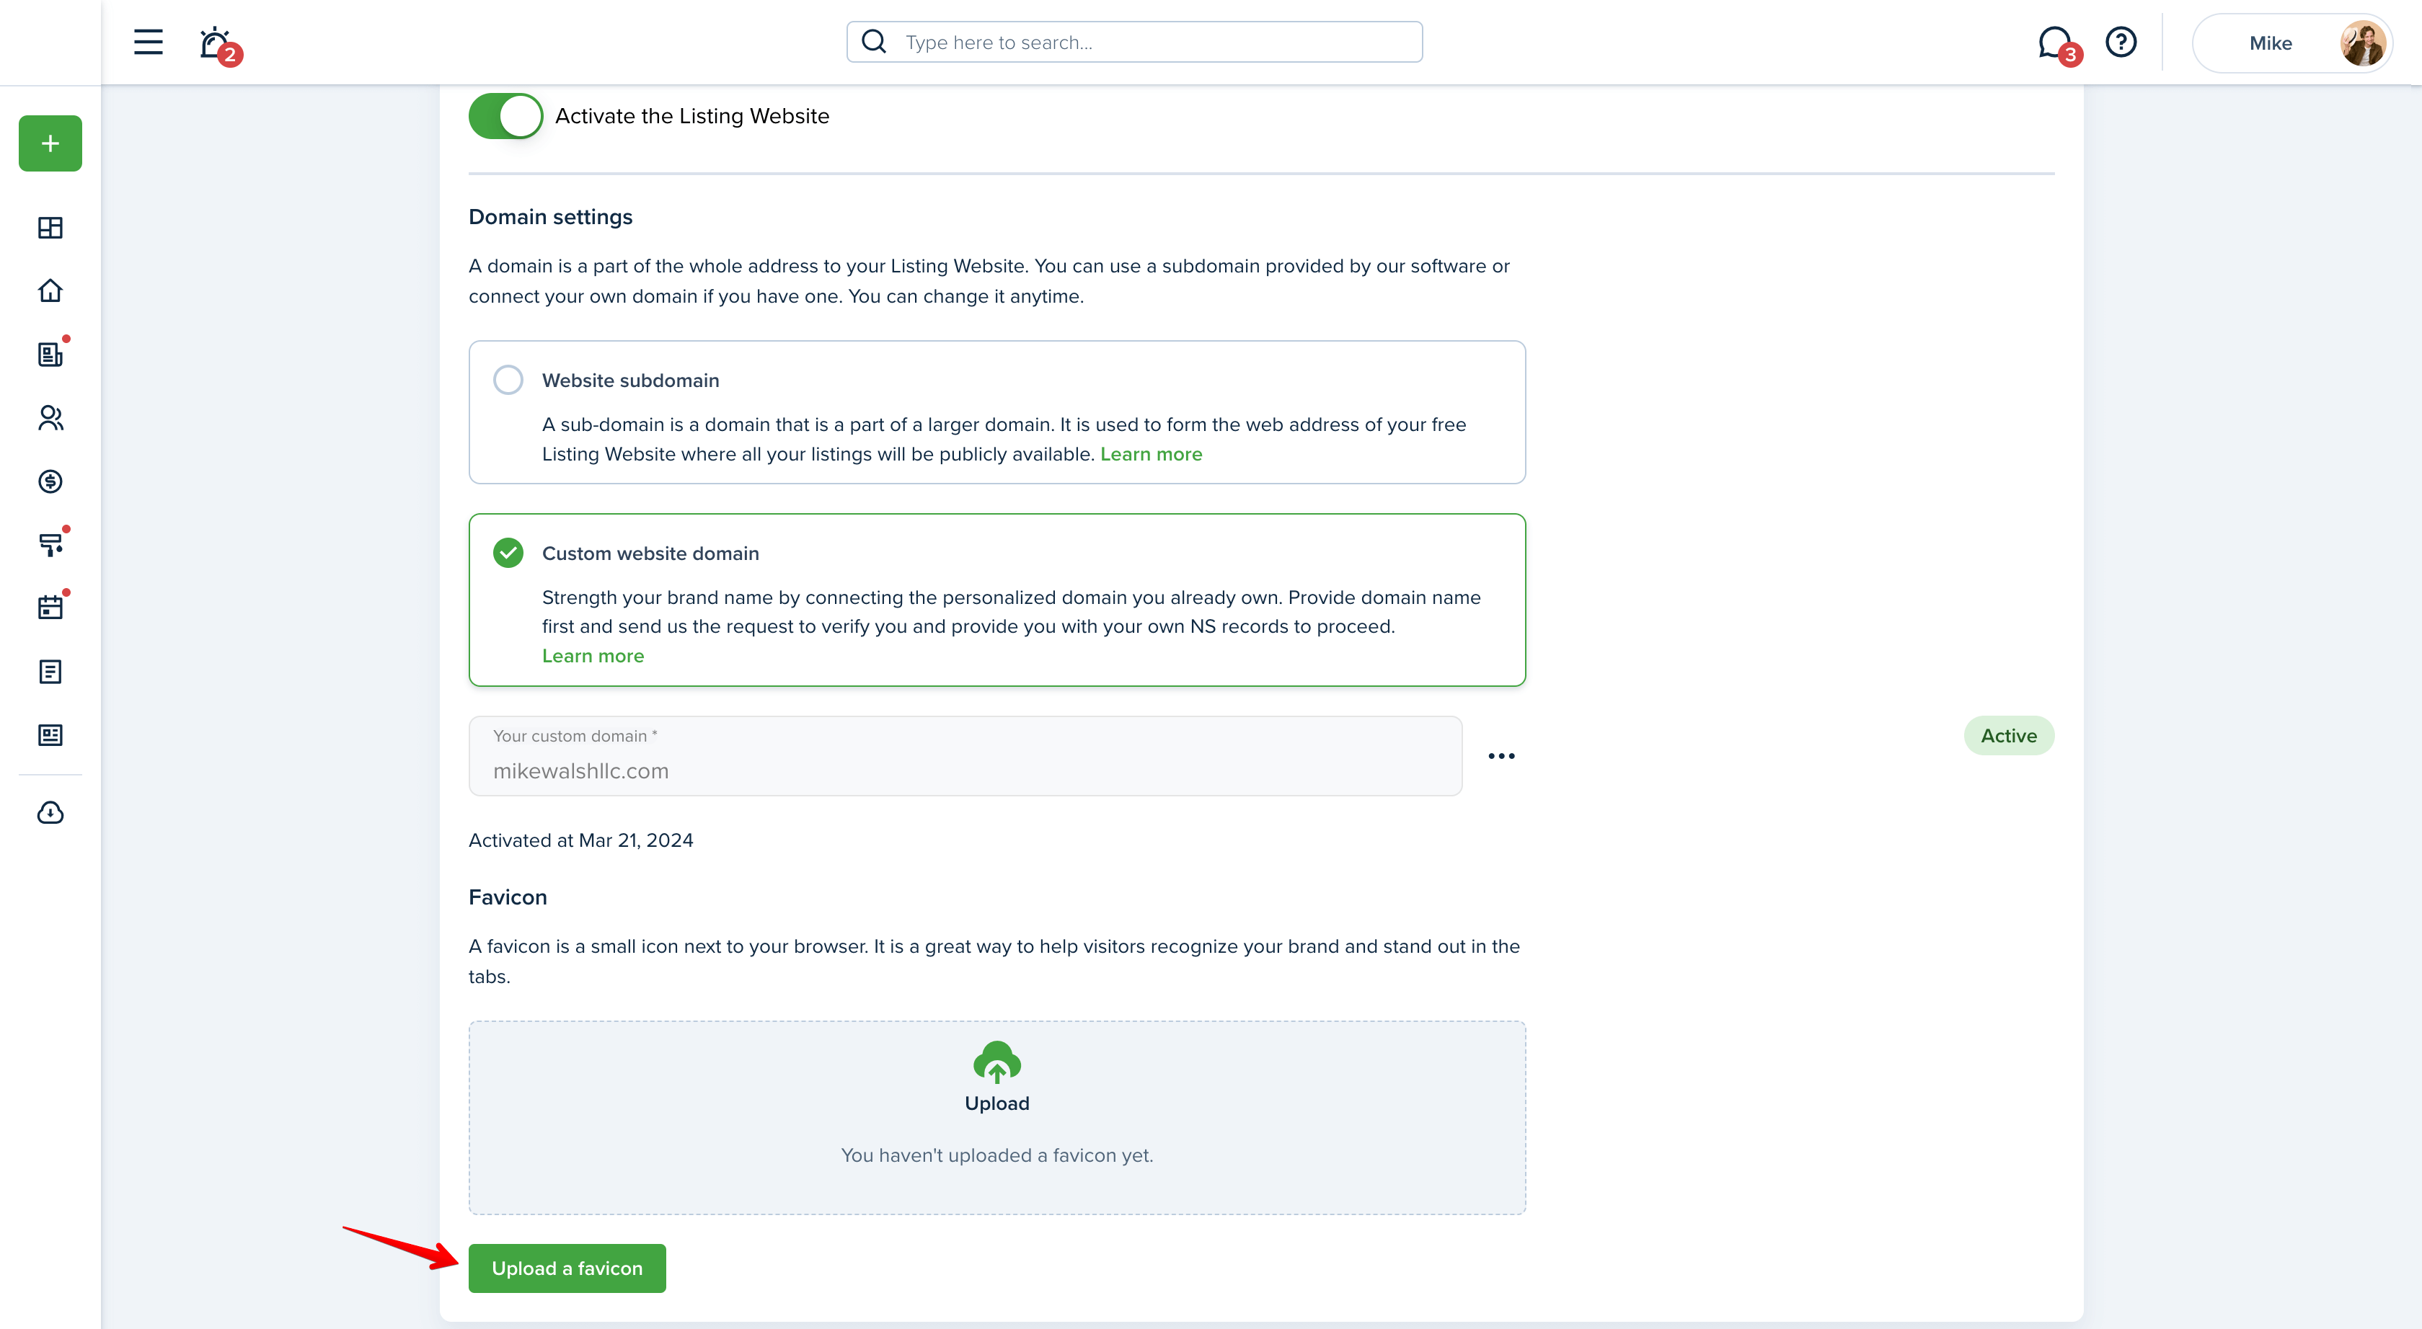The height and width of the screenshot is (1329, 2422).
Task: Open the accounting dollar icon in sidebar
Action: click(50, 481)
